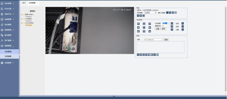Move PTZ camera up-right with diagonal arrow

[x=150, y=24]
